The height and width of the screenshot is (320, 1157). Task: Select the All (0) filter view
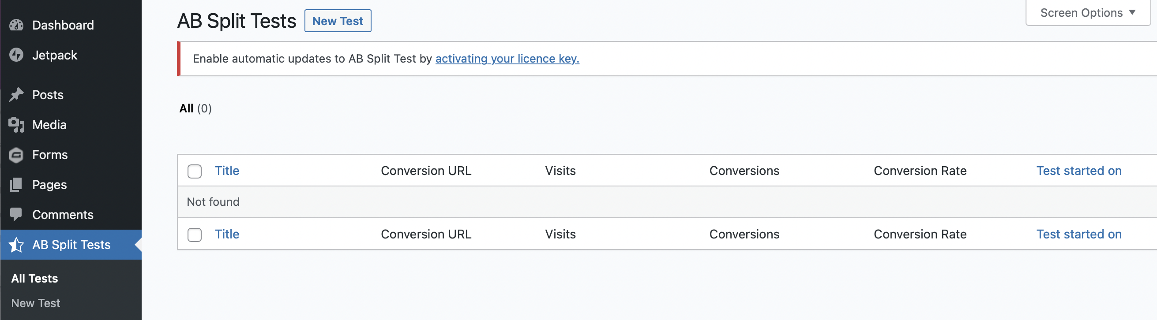click(186, 108)
